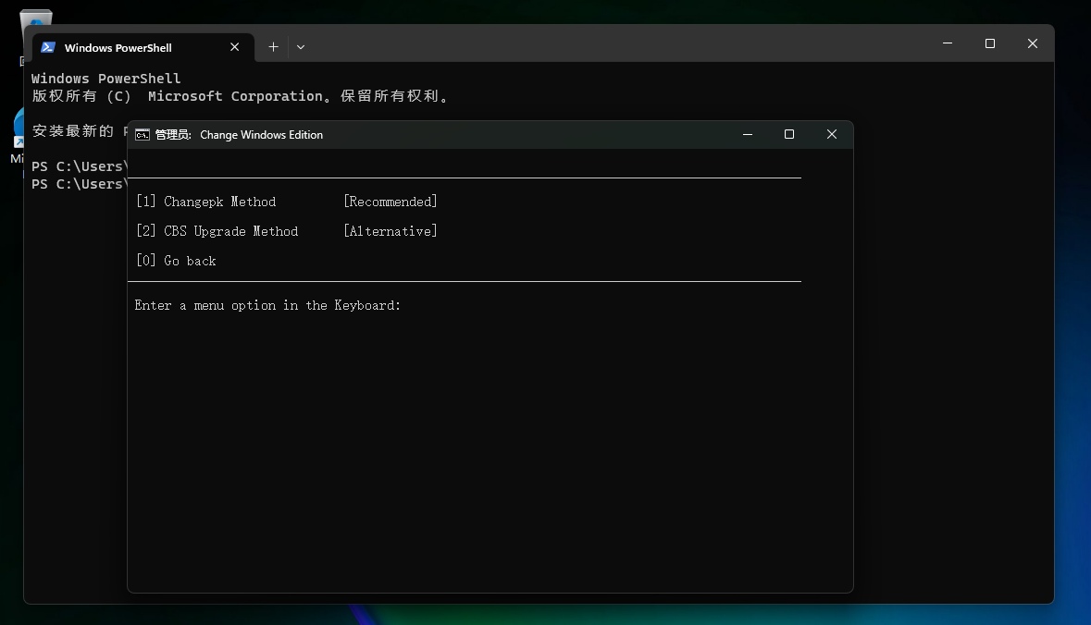Open a new terminal tab with plus button
The image size is (1091, 625).
tap(273, 47)
